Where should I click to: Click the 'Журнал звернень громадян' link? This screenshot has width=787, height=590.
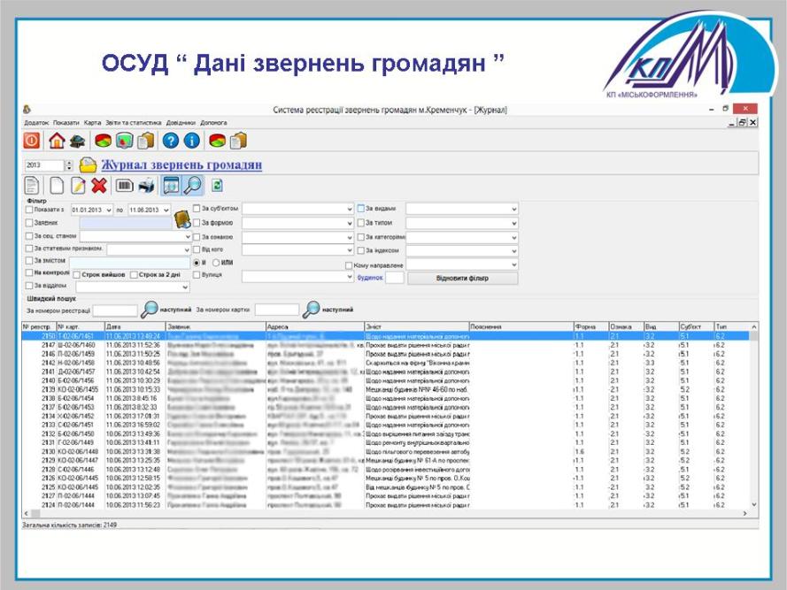click(x=181, y=165)
